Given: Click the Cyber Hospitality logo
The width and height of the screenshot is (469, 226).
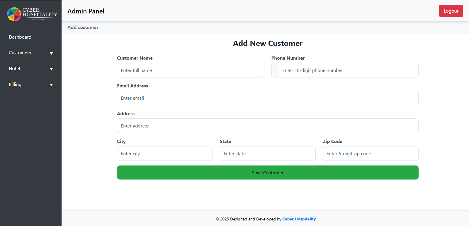Looking at the screenshot, I should click(x=32, y=14).
